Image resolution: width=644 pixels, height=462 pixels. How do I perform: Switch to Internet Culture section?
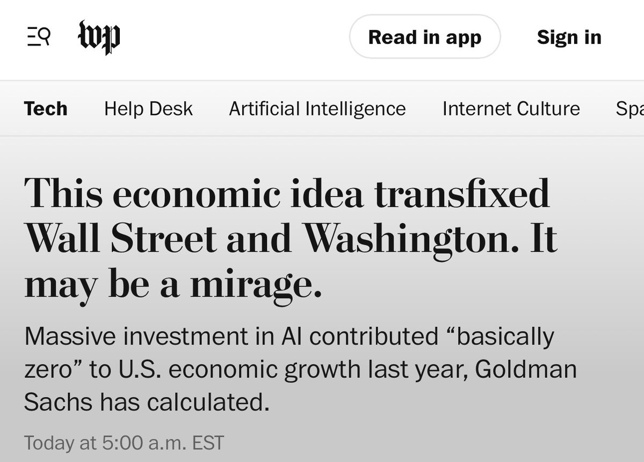[511, 109]
